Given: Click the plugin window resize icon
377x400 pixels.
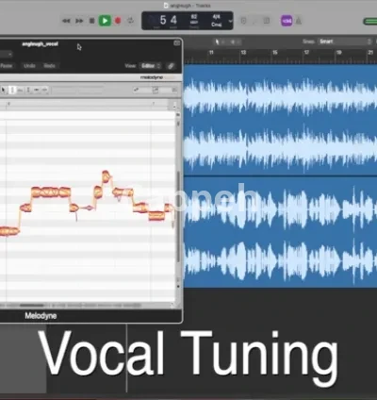Looking at the screenshot, I should point(177,43).
